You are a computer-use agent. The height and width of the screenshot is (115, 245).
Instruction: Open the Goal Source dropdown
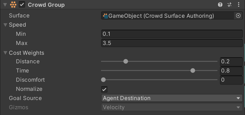click(172, 98)
